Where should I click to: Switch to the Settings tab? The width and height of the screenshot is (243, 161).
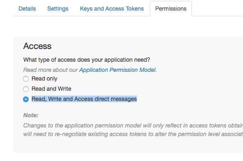[x=58, y=9]
